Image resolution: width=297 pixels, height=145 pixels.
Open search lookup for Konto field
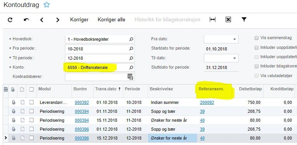(x=131, y=67)
